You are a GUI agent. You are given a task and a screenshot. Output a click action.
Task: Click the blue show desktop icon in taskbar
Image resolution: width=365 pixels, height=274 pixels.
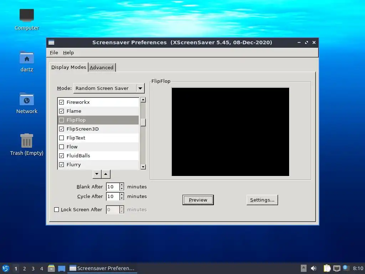pos(61,268)
